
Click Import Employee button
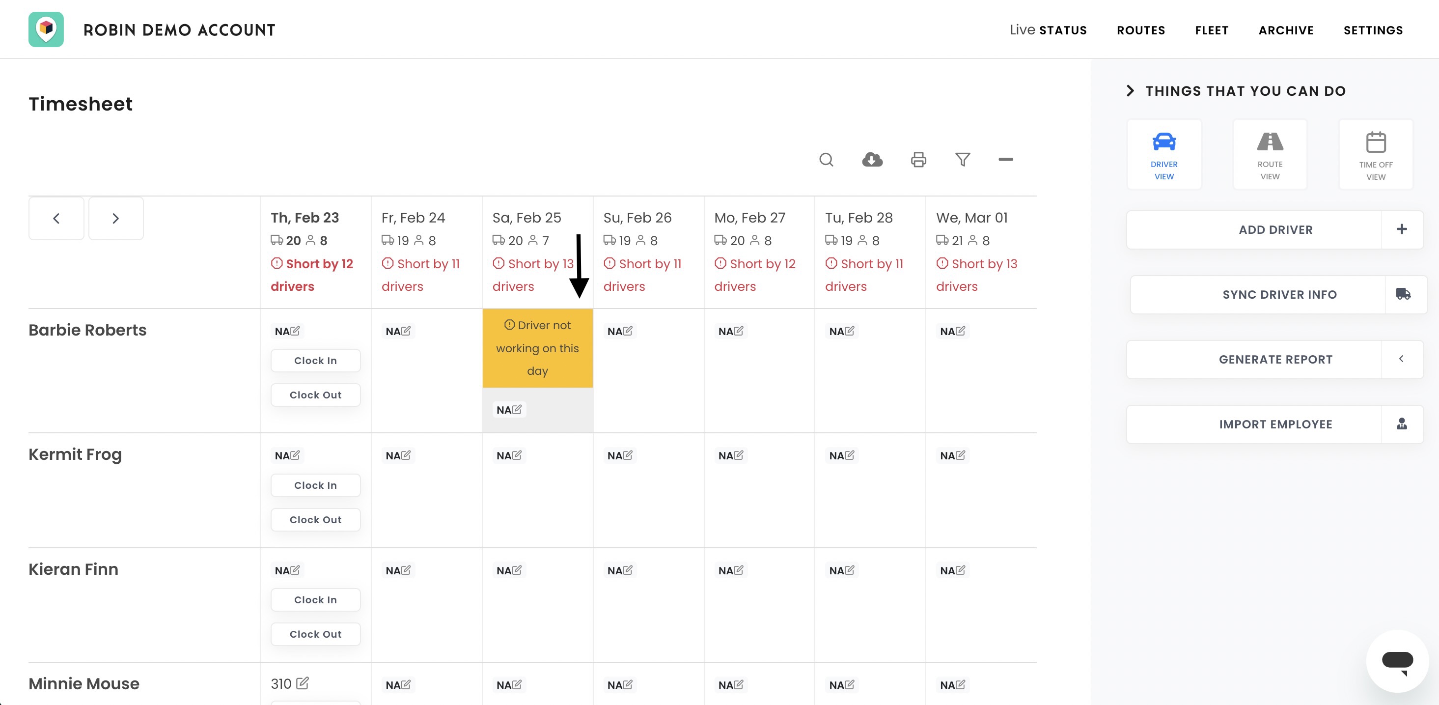click(x=1275, y=424)
